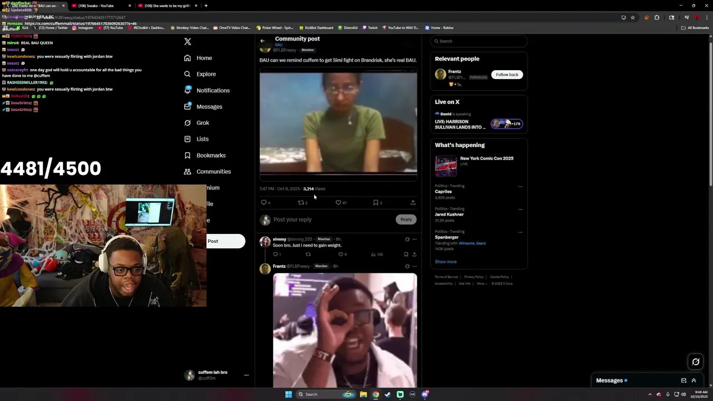
Task: Open Lists in sidebar
Action: click(196, 139)
